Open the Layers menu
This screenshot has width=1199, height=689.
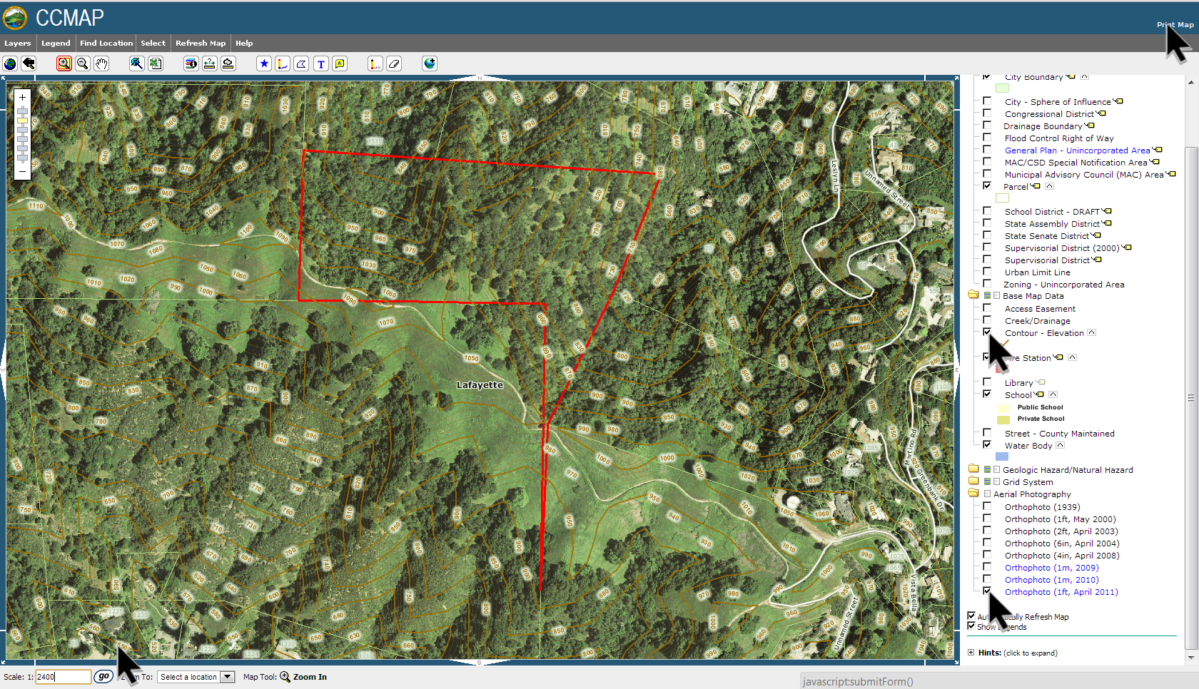coord(18,43)
